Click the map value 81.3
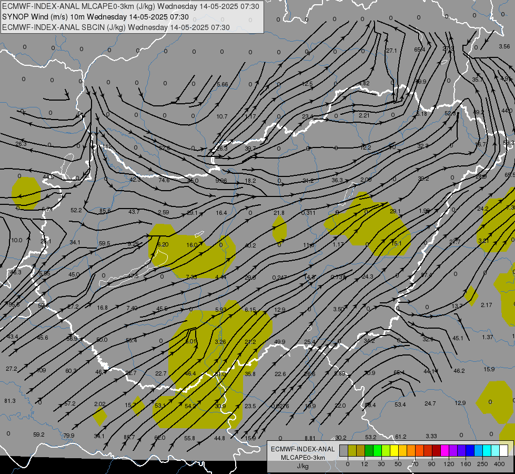515x474 pixels. point(10,401)
